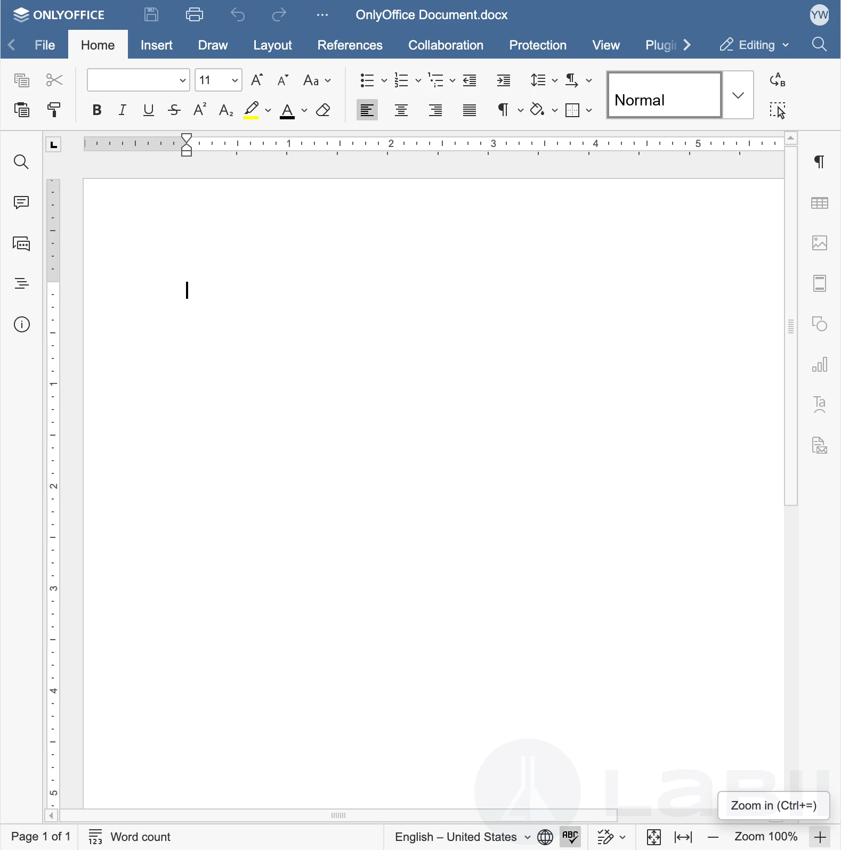Screen dimensions: 841x850
Task: Open the Table settings in right sidebar
Action: 820,203
